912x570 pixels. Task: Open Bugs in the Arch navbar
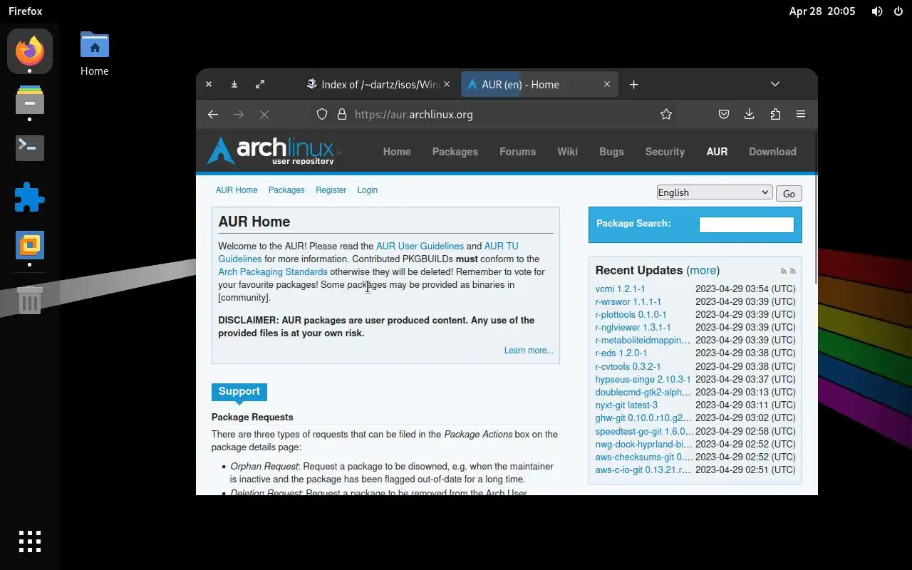point(611,152)
